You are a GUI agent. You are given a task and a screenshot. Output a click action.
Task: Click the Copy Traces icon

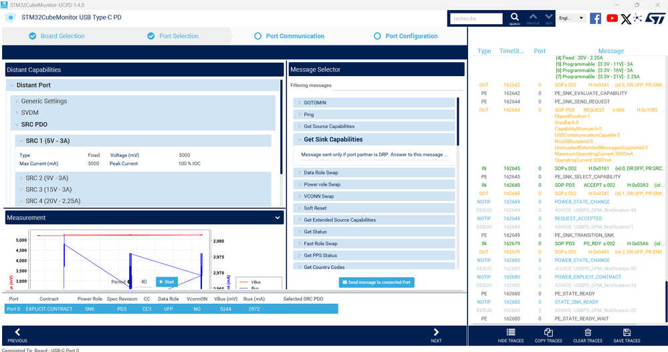point(548,332)
